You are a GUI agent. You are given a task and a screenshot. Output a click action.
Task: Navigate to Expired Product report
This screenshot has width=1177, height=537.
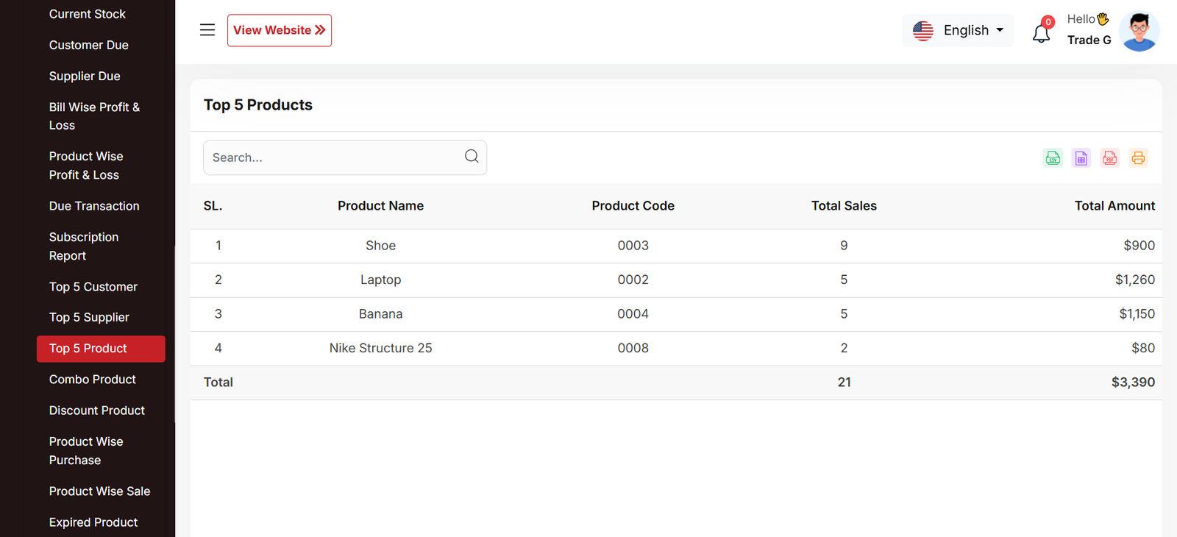pos(93,522)
